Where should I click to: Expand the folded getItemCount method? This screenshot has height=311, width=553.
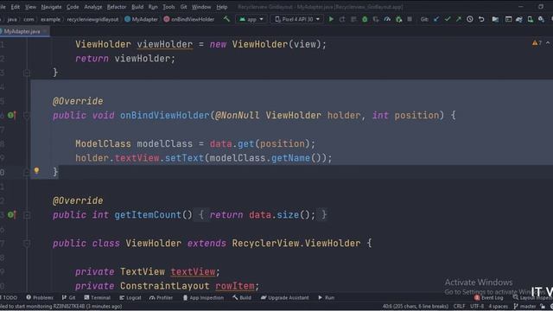click(x=27, y=215)
